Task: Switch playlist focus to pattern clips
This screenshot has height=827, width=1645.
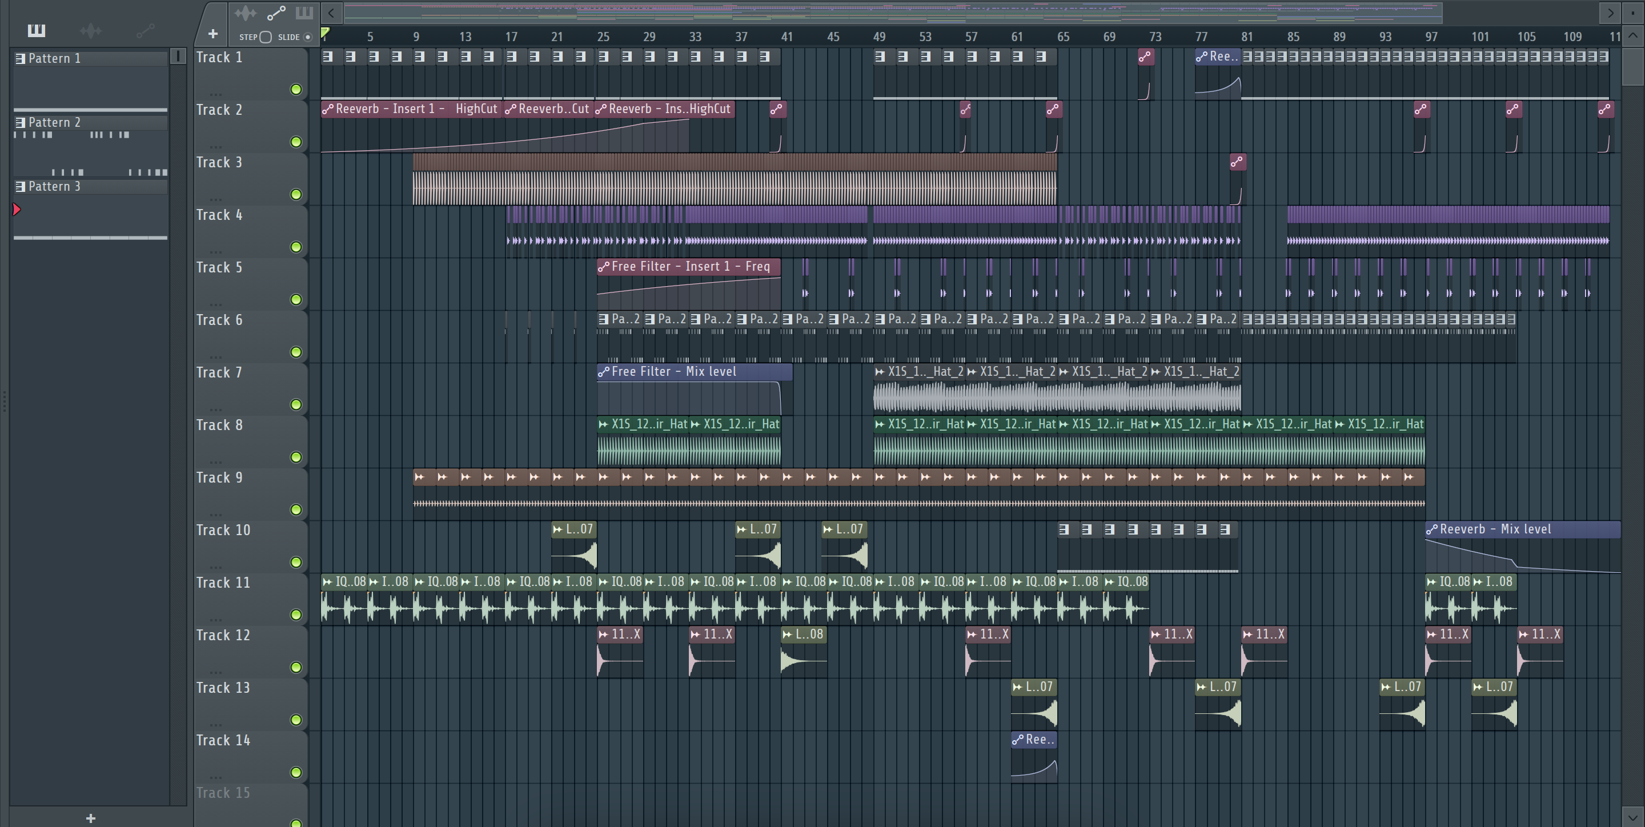Action: (x=304, y=13)
